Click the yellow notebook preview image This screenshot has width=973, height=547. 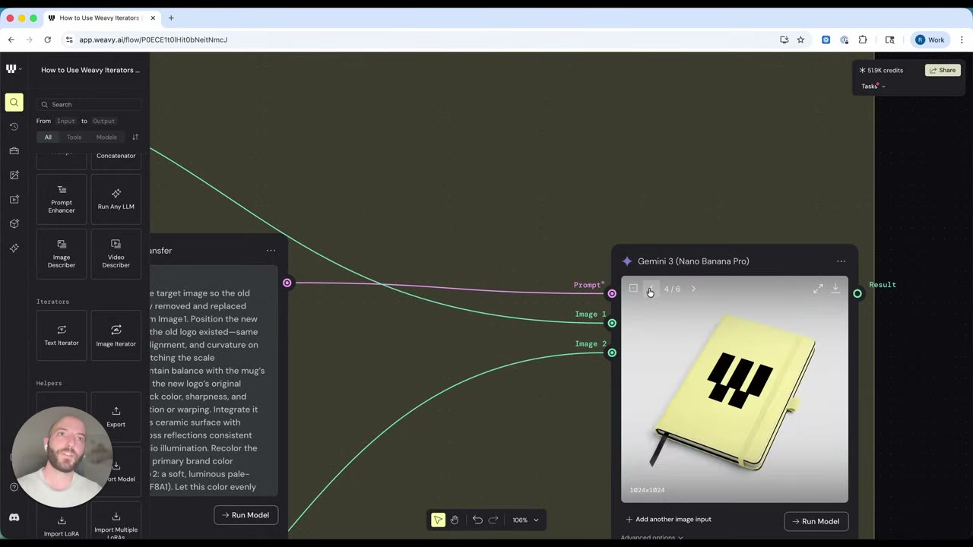coord(734,389)
